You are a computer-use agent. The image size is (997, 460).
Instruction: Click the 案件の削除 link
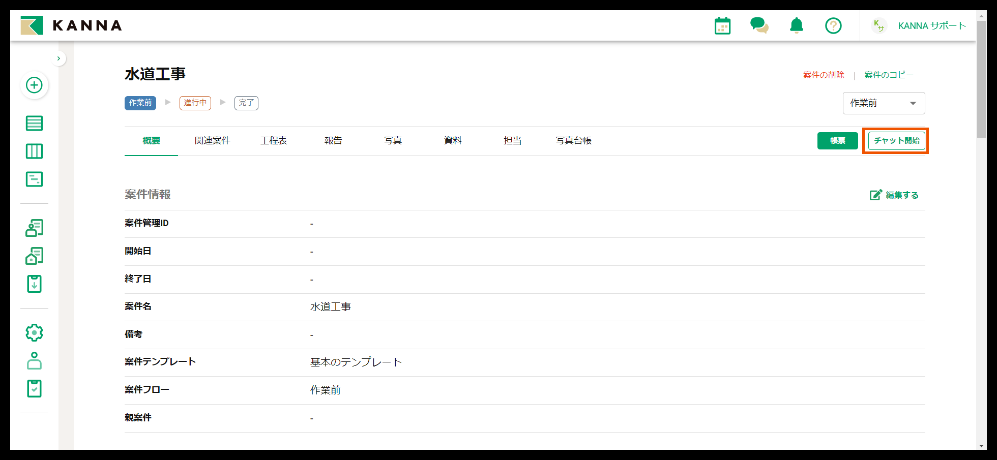(823, 74)
